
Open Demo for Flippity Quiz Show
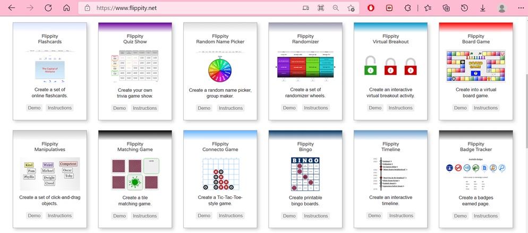point(120,108)
